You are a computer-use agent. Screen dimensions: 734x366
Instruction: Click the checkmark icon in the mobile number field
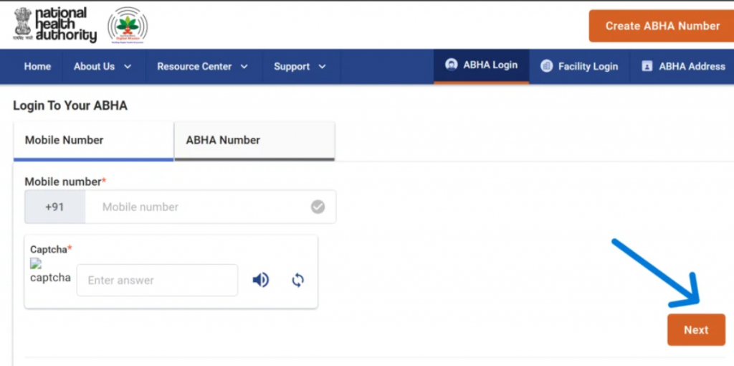pos(318,207)
